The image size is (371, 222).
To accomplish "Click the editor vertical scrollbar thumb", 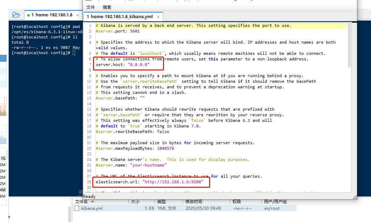I will (x=349, y=45).
